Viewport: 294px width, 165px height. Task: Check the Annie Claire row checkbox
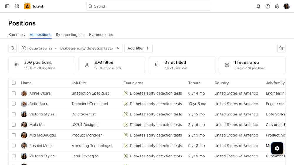tap(14, 93)
